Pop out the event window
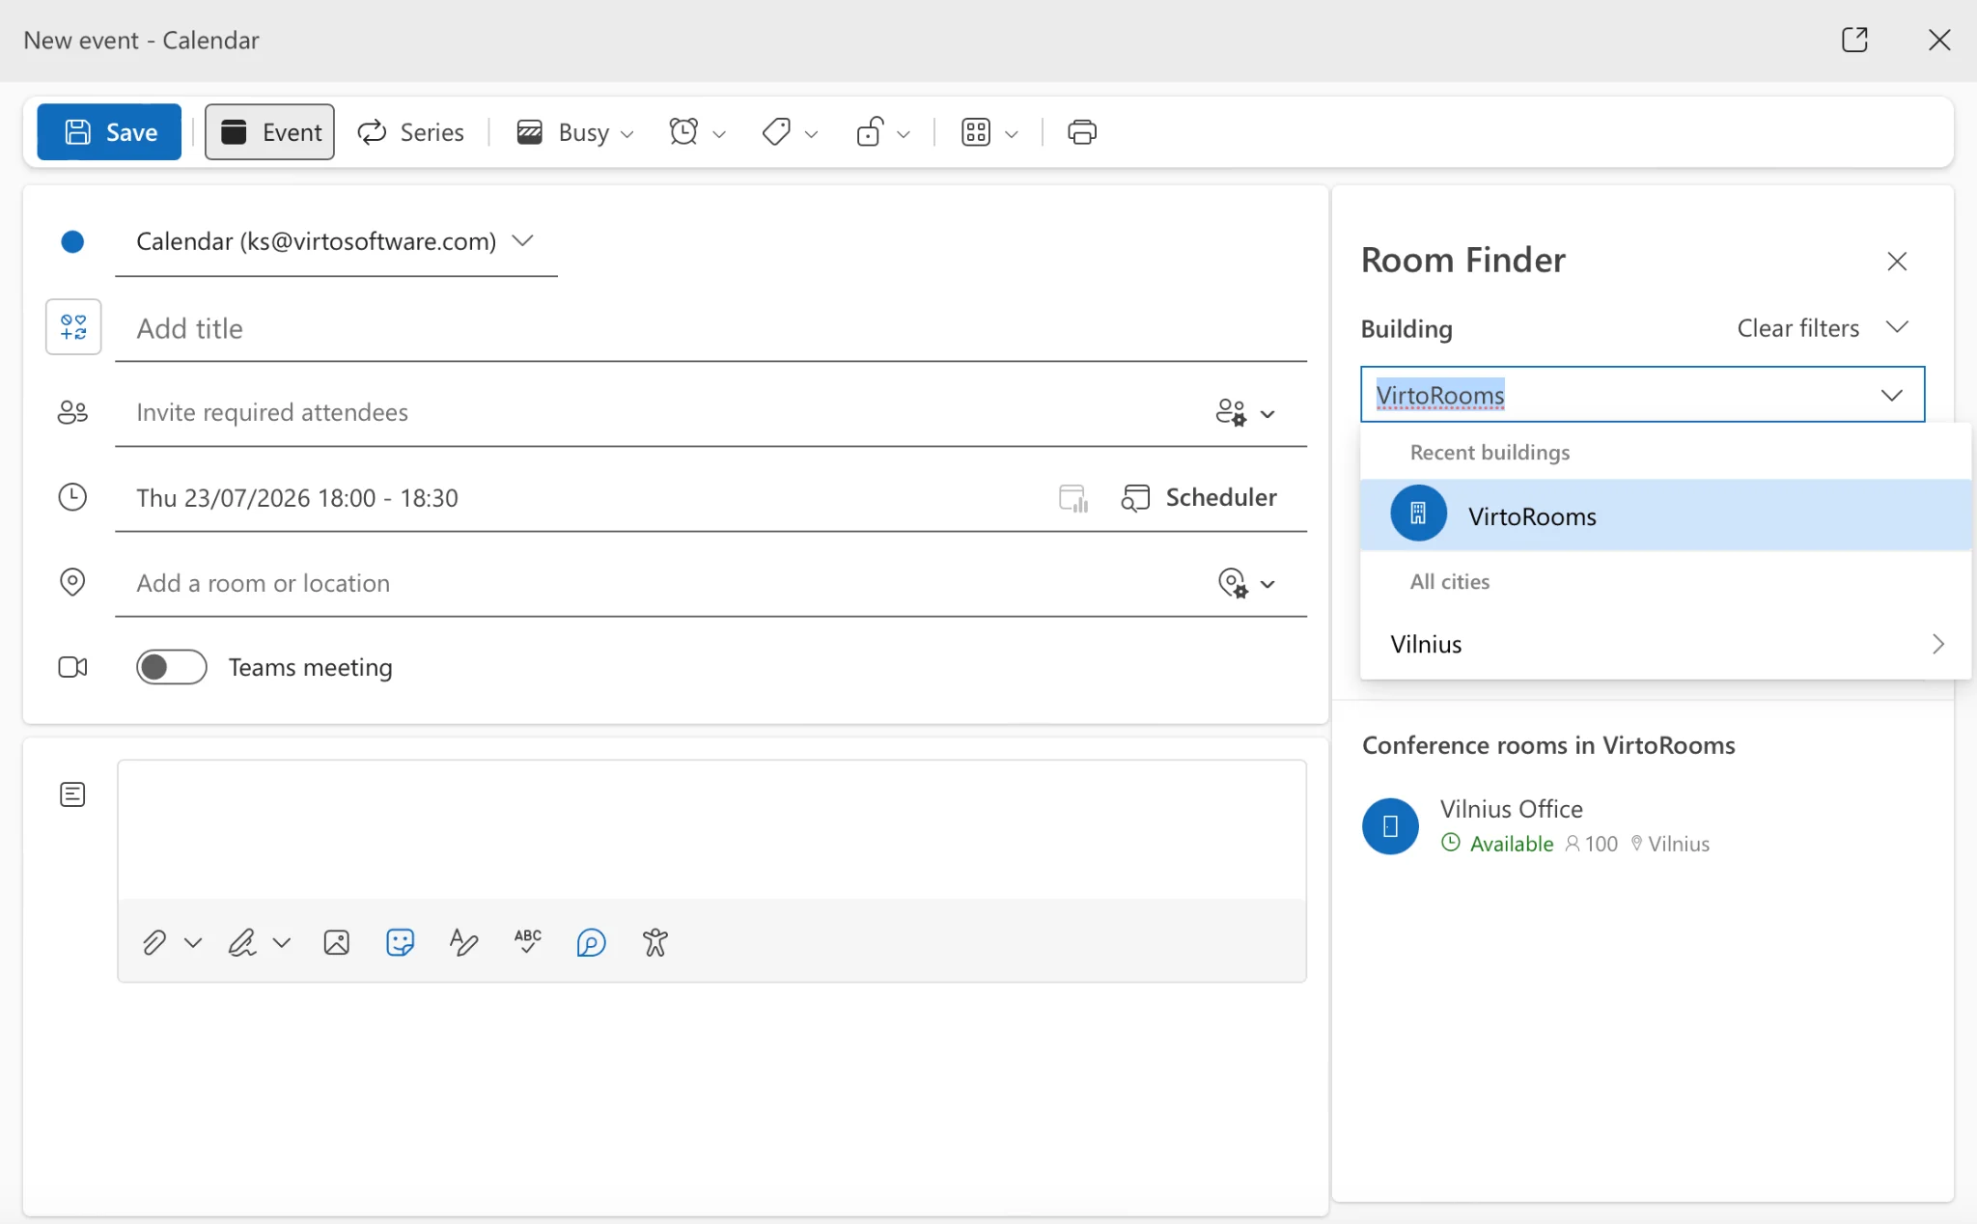This screenshot has width=1977, height=1224. (1854, 40)
